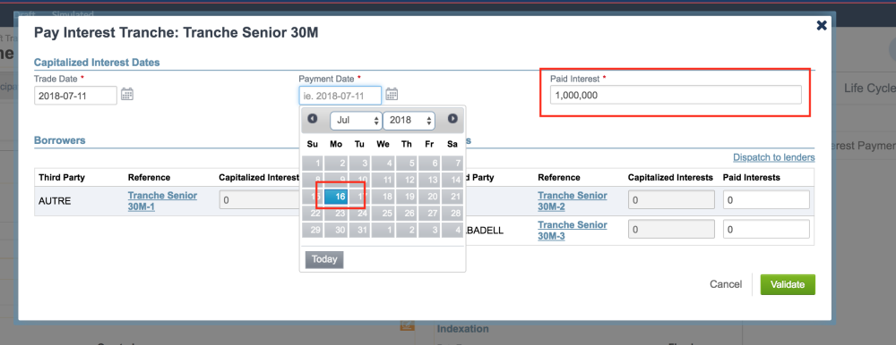The height and width of the screenshot is (345, 896).
Task: Close the Pay Interest Tranche dialog
Action: tap(822, 25)
